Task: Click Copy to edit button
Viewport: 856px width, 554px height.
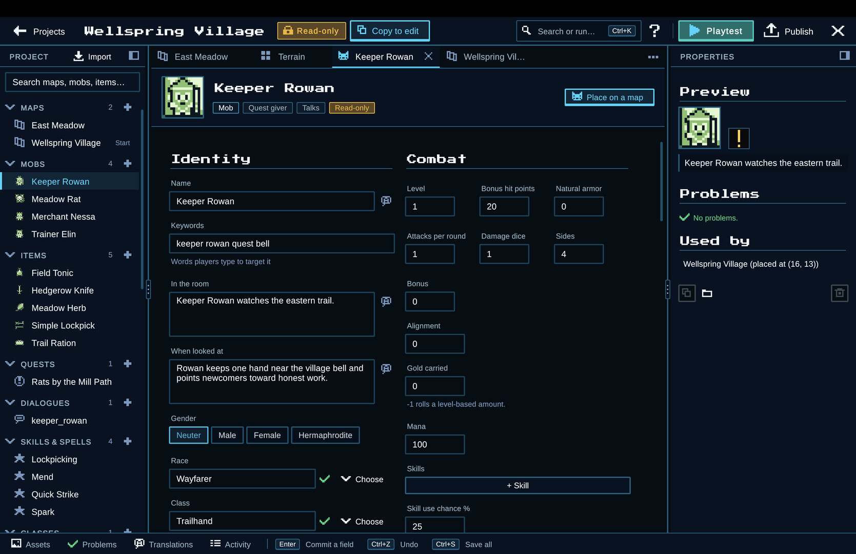Action: (x=390, y=31)
